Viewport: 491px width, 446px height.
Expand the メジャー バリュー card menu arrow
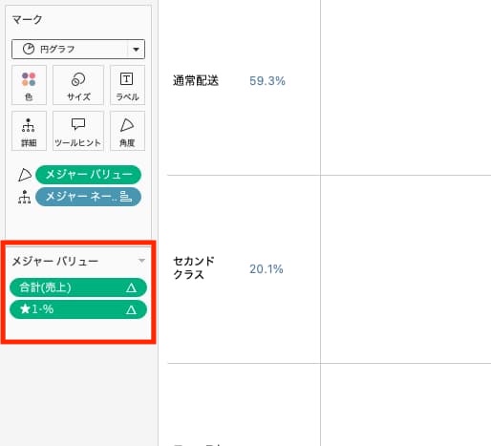(141, 261)
